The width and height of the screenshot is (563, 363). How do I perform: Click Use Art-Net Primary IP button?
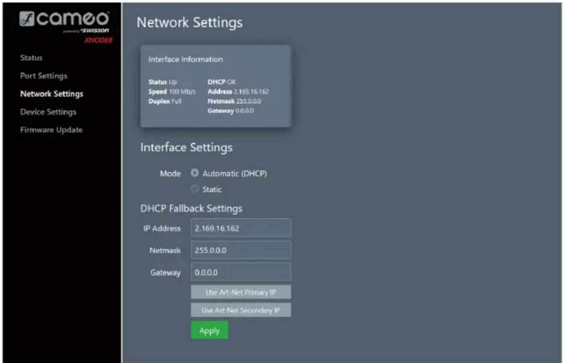[x=241, y=292]
